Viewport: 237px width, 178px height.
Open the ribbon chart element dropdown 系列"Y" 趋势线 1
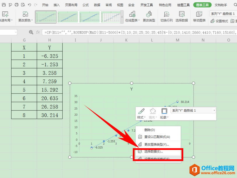pos(223,14)
